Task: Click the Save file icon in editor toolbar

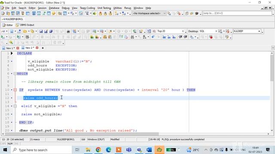Action: pyautogui.click(x=41, y=31)
